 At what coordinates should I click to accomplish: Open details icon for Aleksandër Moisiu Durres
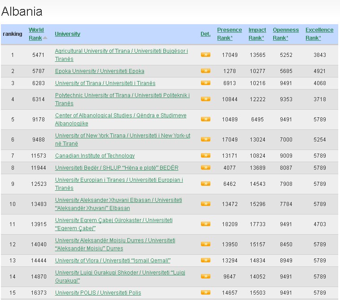[205, 244]
